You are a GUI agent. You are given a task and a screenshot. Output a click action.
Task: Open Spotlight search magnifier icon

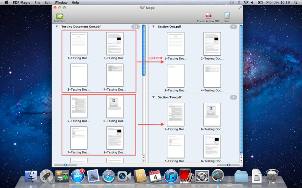point(296,3)
